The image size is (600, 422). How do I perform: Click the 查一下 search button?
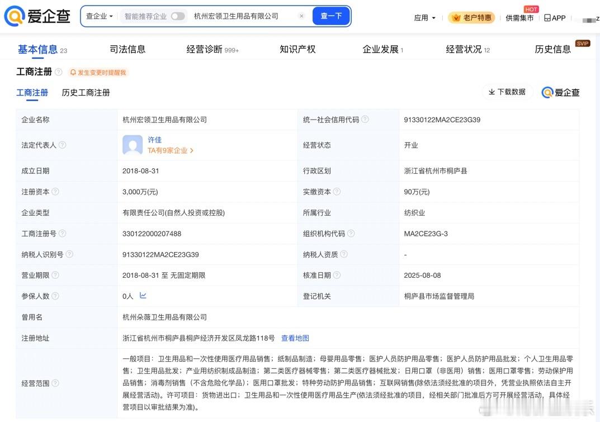pos(331,16)
